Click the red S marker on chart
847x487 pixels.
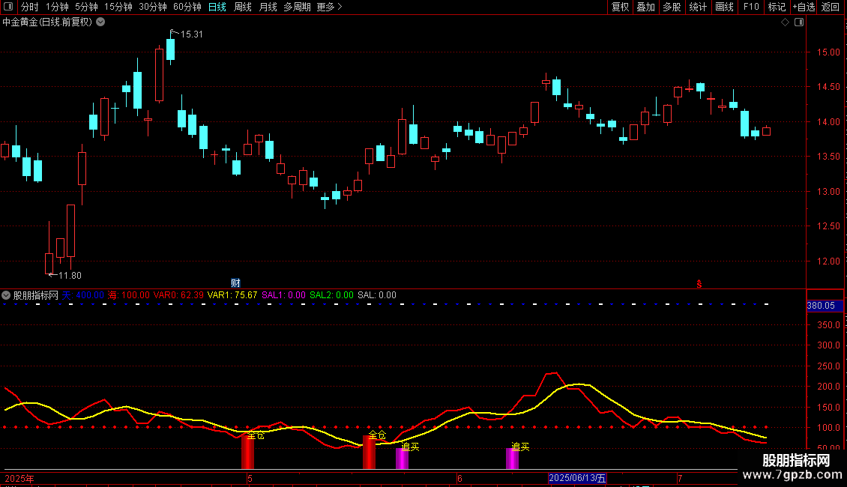(x=699, y=283)
